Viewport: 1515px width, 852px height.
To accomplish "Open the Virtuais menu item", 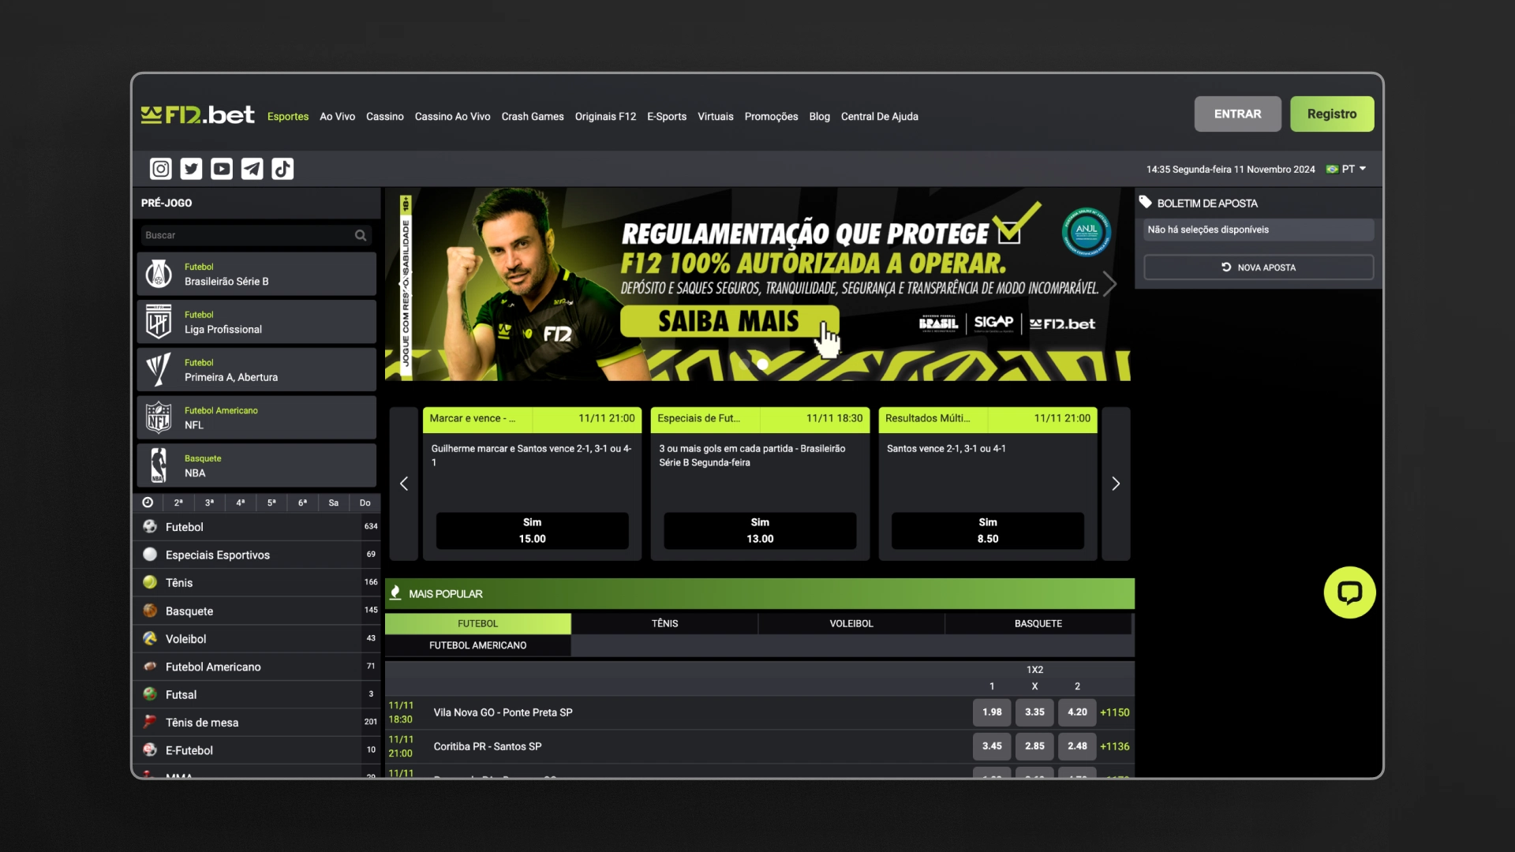I will coord(715,117).
